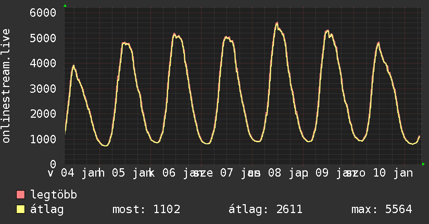The image size is (429, 224).
Task: Click the green arrow atop the y-axis
Action: pos(65,6)
